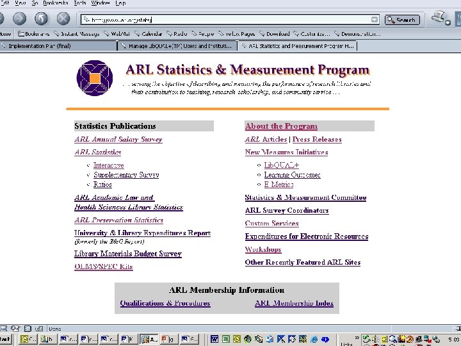Screen dimensions: 461x346
Task: Open the Bookmarks folder in the personal toolbar
Action: (33, 34)
